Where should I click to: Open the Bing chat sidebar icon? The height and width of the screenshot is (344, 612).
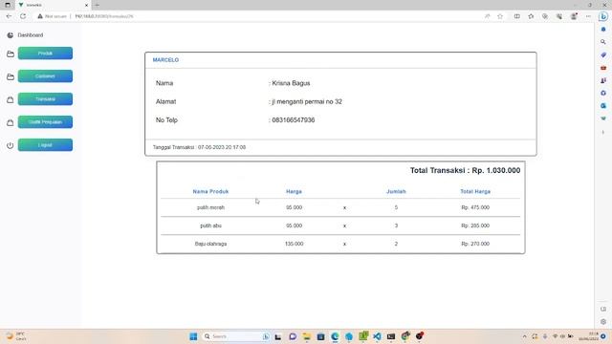(603, 16)
